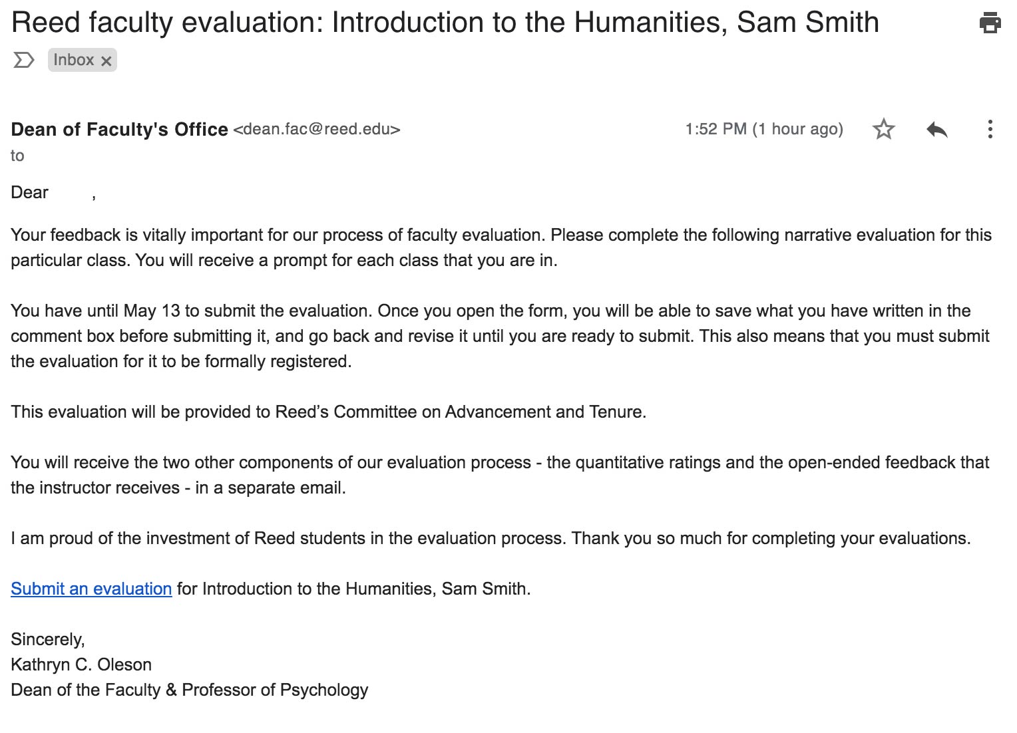Click the sender name Dean of Faculty's Office

(x=119, y=129)
